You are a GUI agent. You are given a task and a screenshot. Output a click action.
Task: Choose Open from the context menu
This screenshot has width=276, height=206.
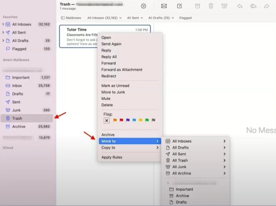[130, 38]
